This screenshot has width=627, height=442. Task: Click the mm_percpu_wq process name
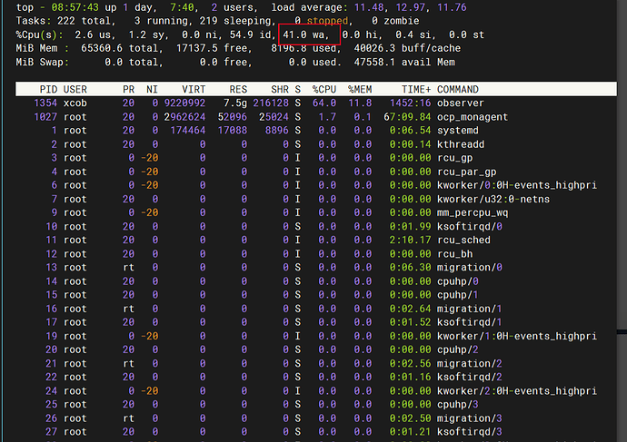[473, 212]
